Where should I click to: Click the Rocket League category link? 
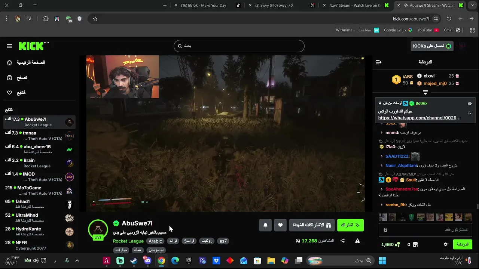coord(128,241)
